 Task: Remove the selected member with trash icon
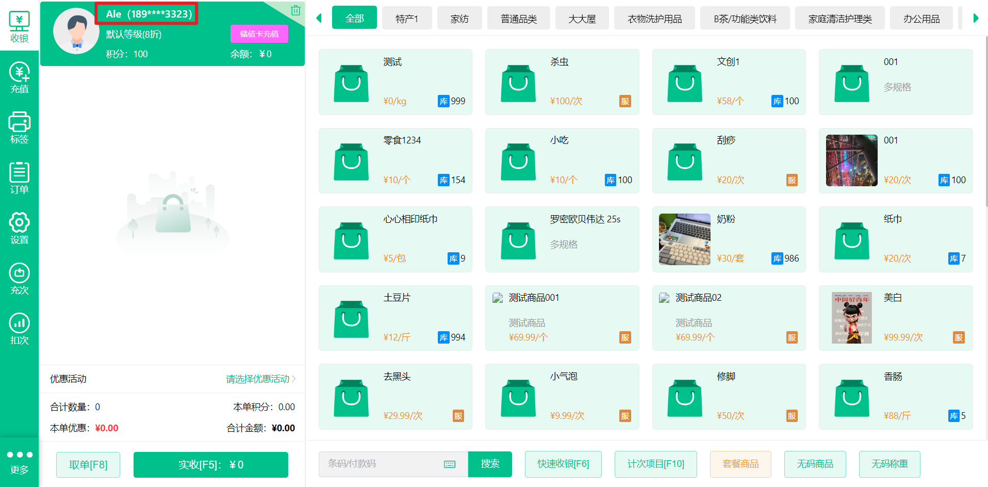[x=295, y=10]
